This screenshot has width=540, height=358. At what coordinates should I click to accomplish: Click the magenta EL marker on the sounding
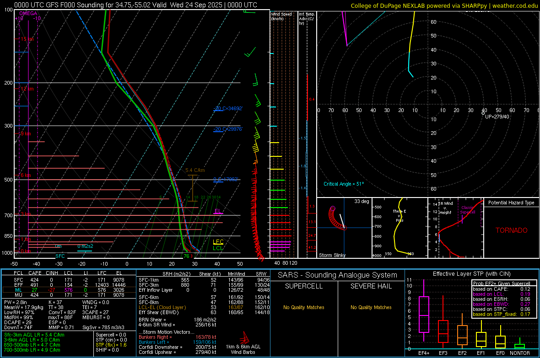tap(218, 211)
